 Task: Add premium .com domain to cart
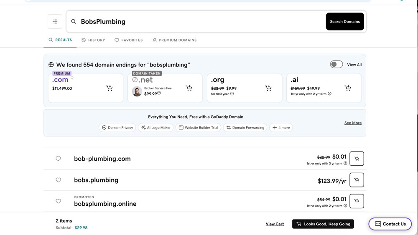[109, 88]
